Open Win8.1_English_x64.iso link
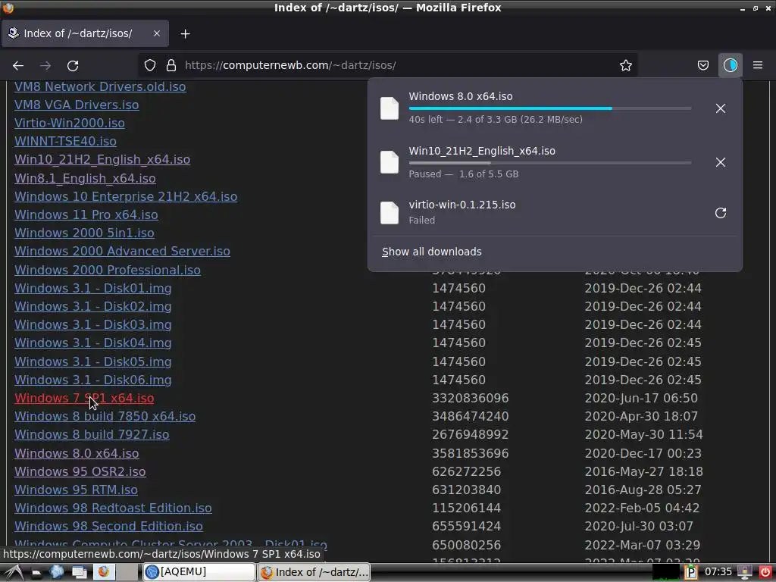776x582 pixels. point(85,178)
